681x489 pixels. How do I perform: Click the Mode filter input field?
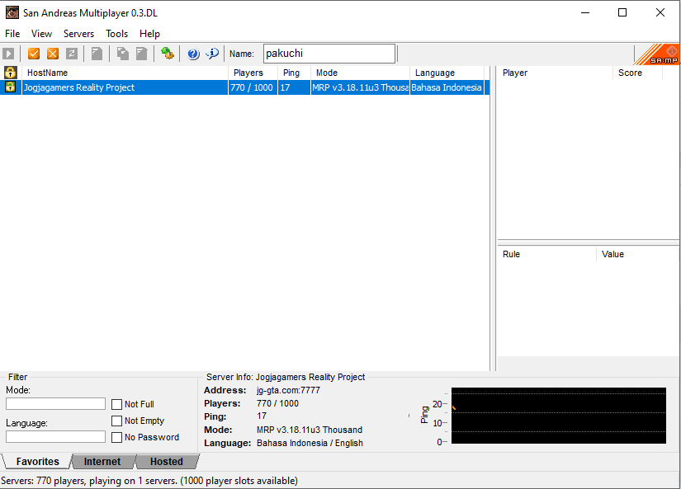pos(55,404)
